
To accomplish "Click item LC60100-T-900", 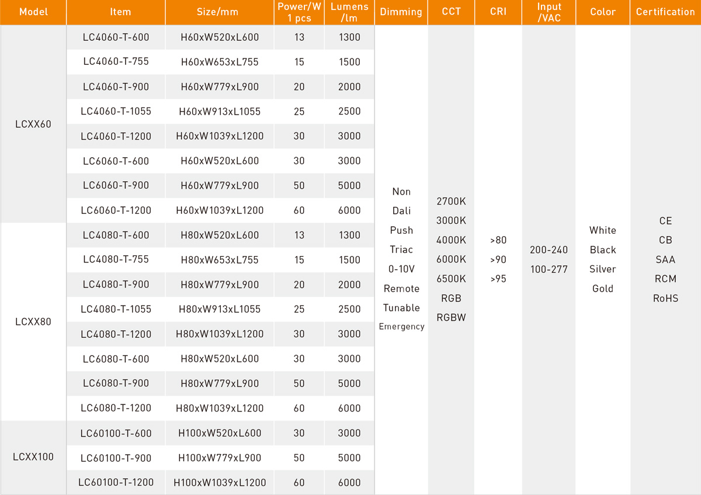I will point(116,458).
